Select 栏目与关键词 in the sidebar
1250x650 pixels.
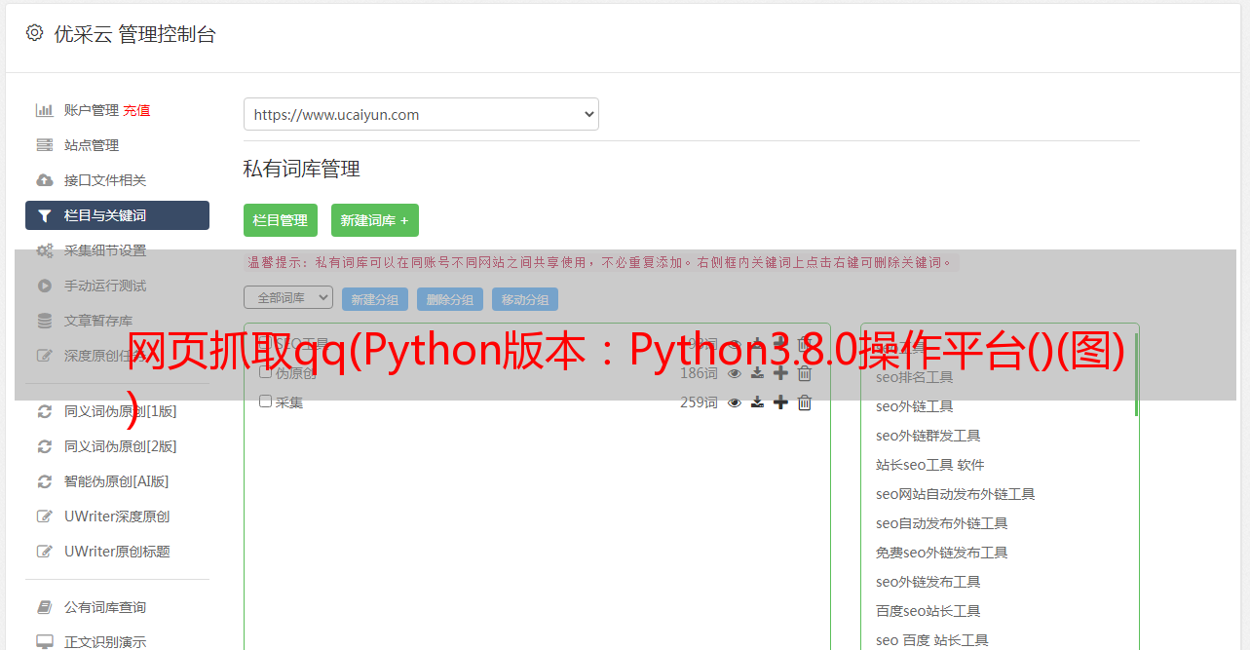[x=117, y=215]
